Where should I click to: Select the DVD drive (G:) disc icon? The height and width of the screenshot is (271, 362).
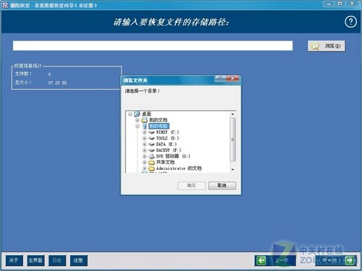[x=151, y=156]
